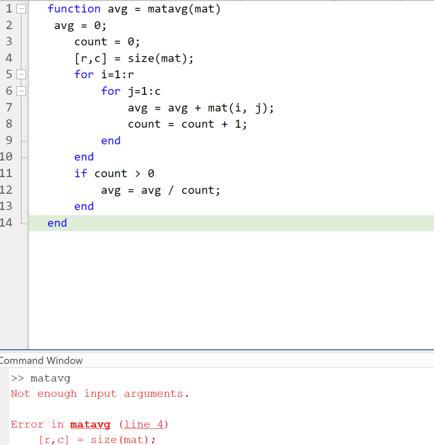This screenshot has height=445, width=434.
Task: Select the Not enough input arguments error text
Action: (99, 393)
